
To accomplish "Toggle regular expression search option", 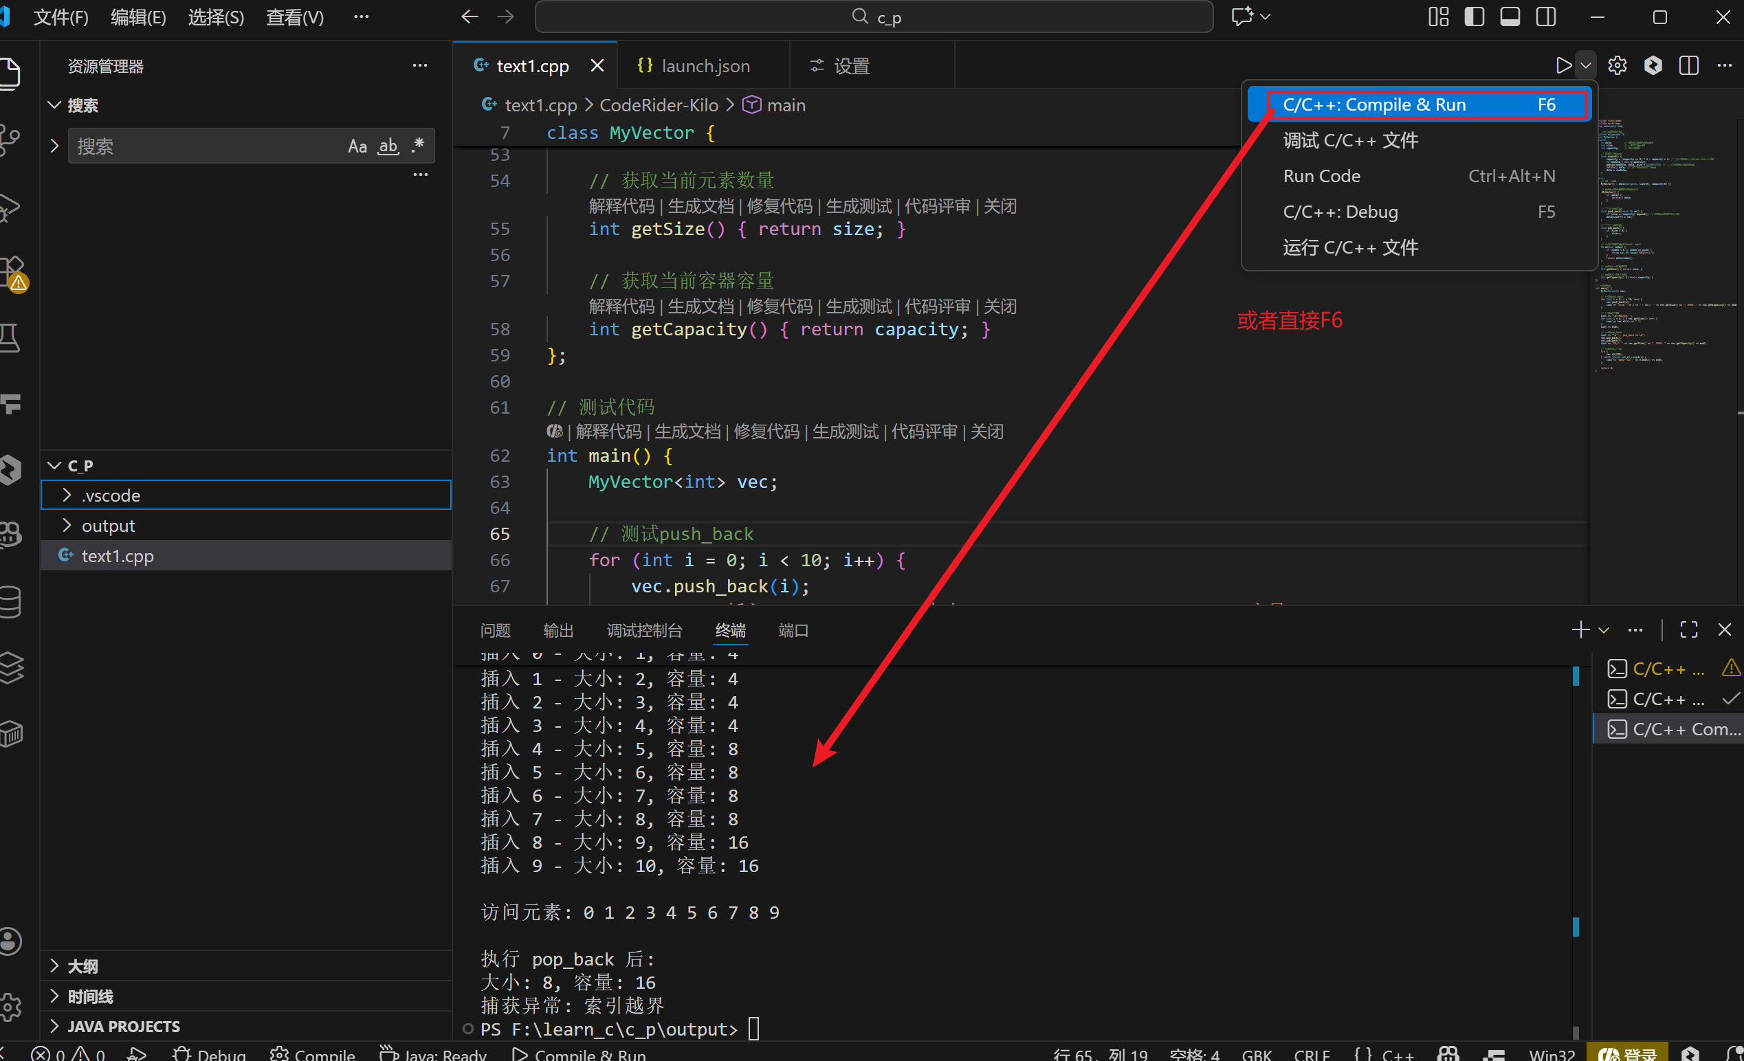I will point(417,146).
